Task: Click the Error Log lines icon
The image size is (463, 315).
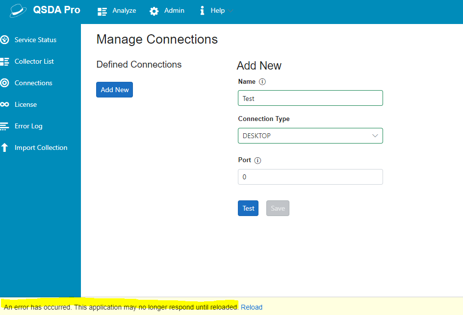Action: pos(4,126)
